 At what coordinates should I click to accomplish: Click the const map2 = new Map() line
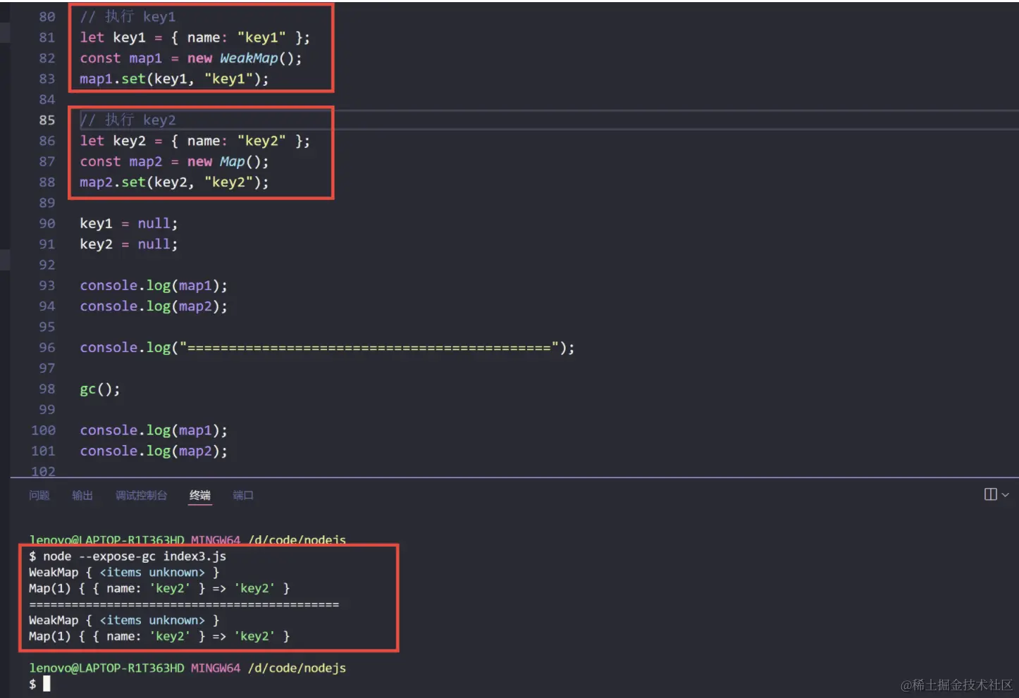[x=174, y=161]
